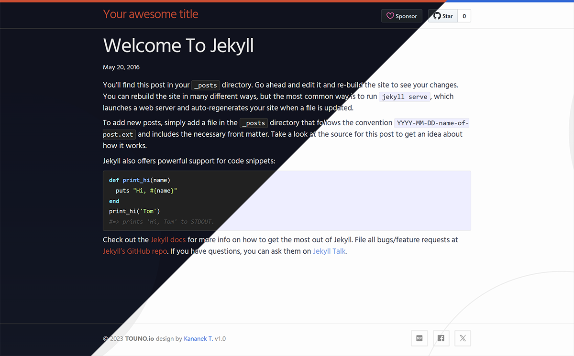The width and height of the screenshot is (574, 356).
Task: Click the Sponsor button
Action: (402, 16)
